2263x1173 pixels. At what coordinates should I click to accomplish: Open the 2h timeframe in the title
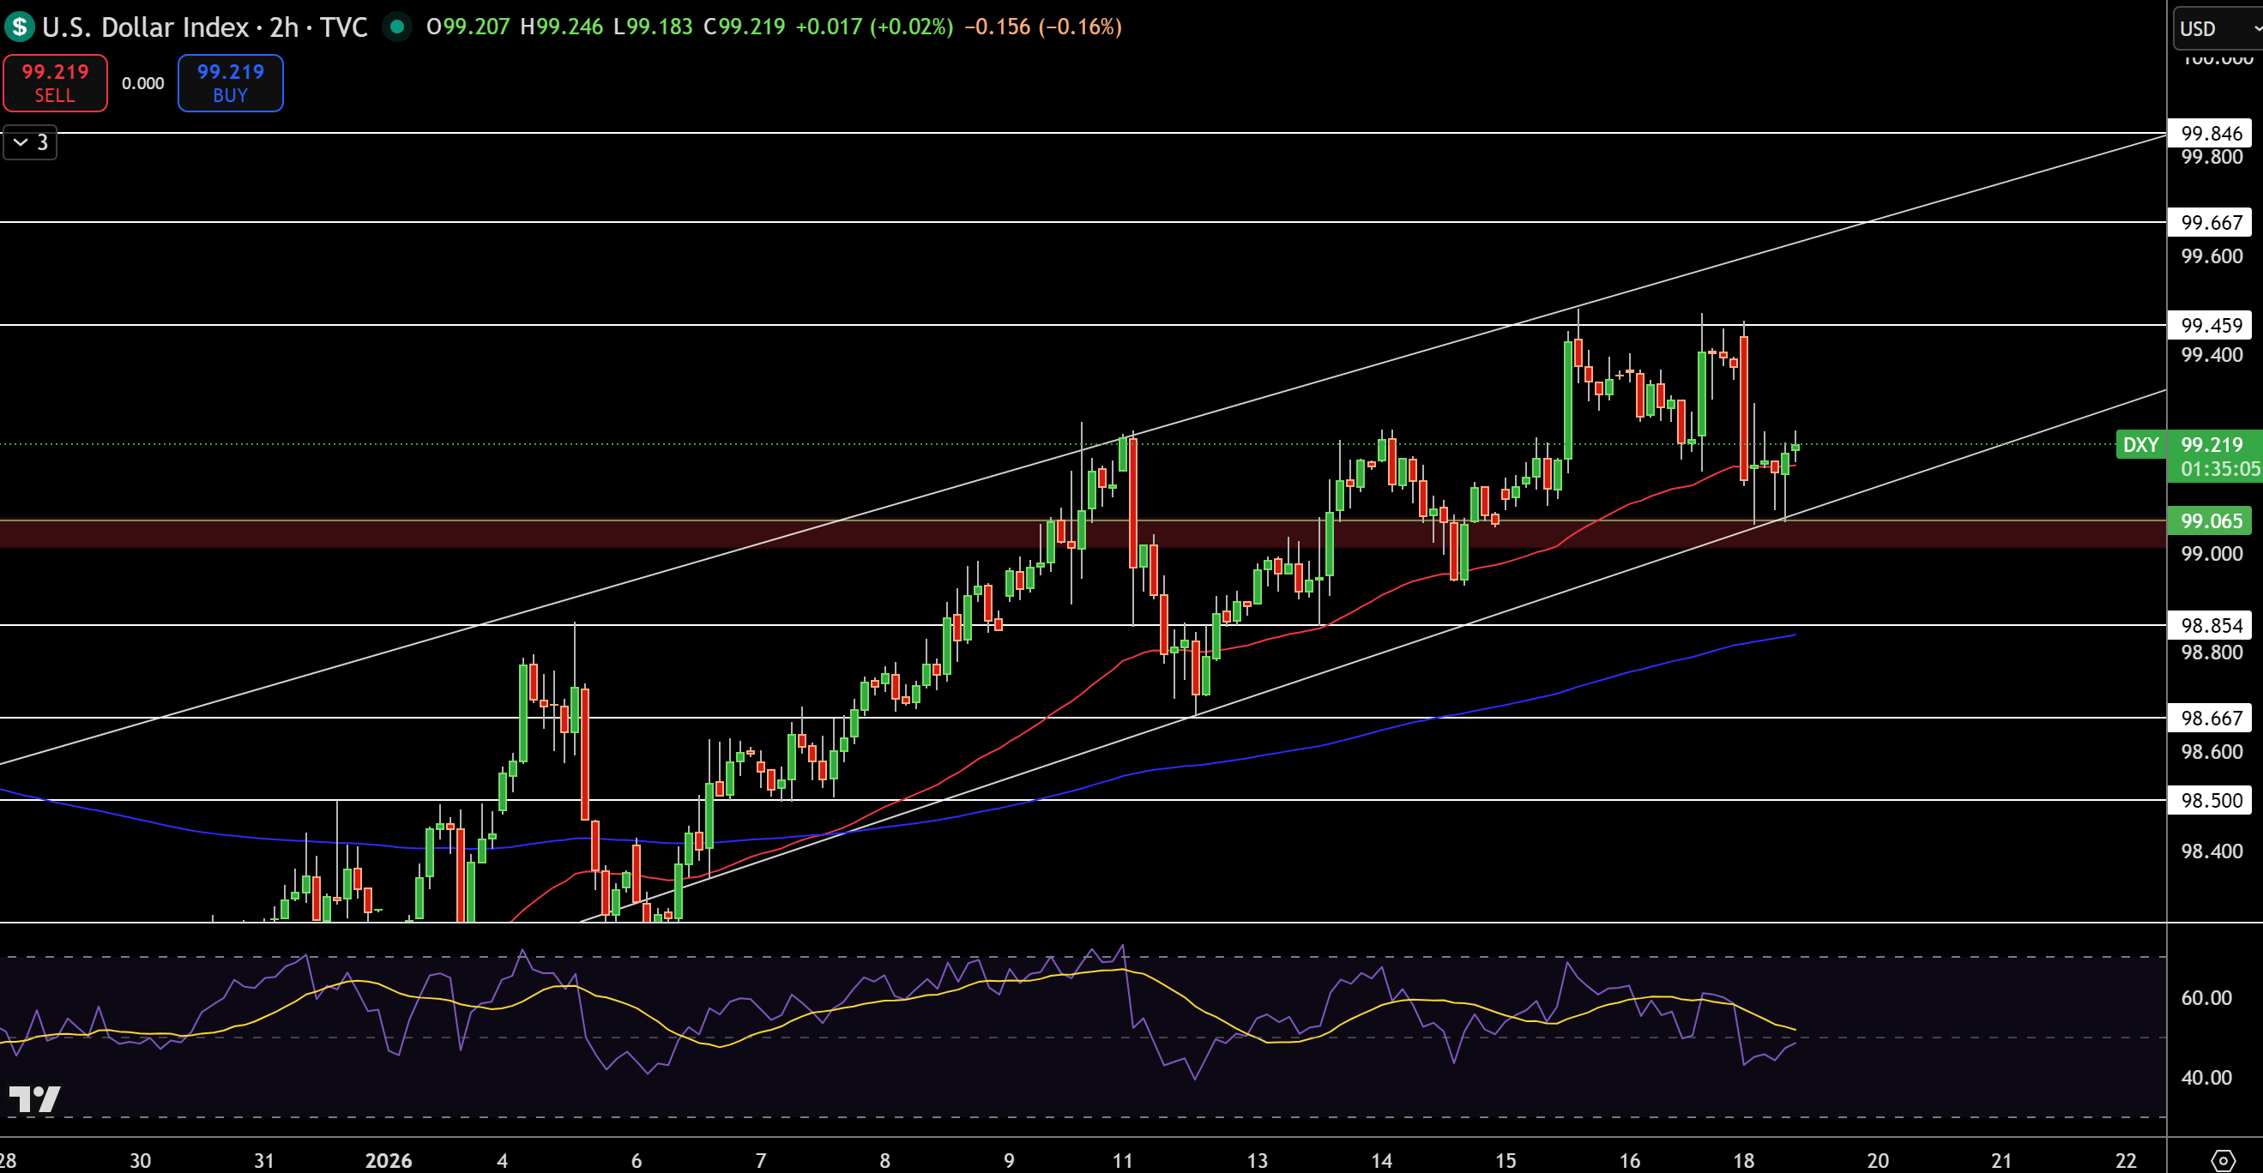pyautogui.click(x=284, y=27)
